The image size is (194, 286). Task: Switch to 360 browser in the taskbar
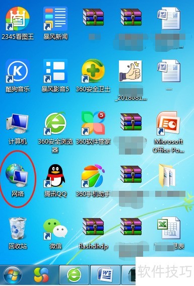pyautogui.click(x=74, y=275)
